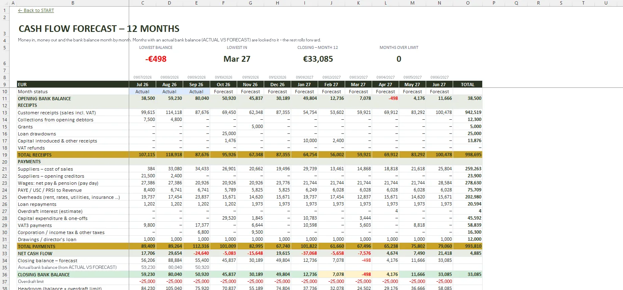Click the wages total 278,630
The height and width of the screenshot is (290, 623).
click(x=473, y=183)
